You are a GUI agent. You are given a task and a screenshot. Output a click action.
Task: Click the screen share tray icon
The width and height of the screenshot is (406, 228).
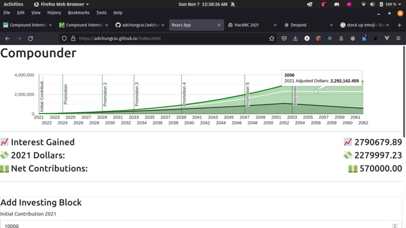[310, 4]
